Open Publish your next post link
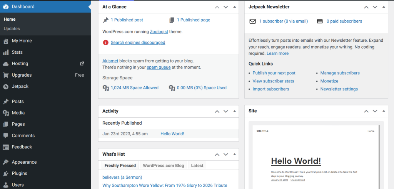The width and height of the screenshot is (394, 189). (x=274, y=73)
